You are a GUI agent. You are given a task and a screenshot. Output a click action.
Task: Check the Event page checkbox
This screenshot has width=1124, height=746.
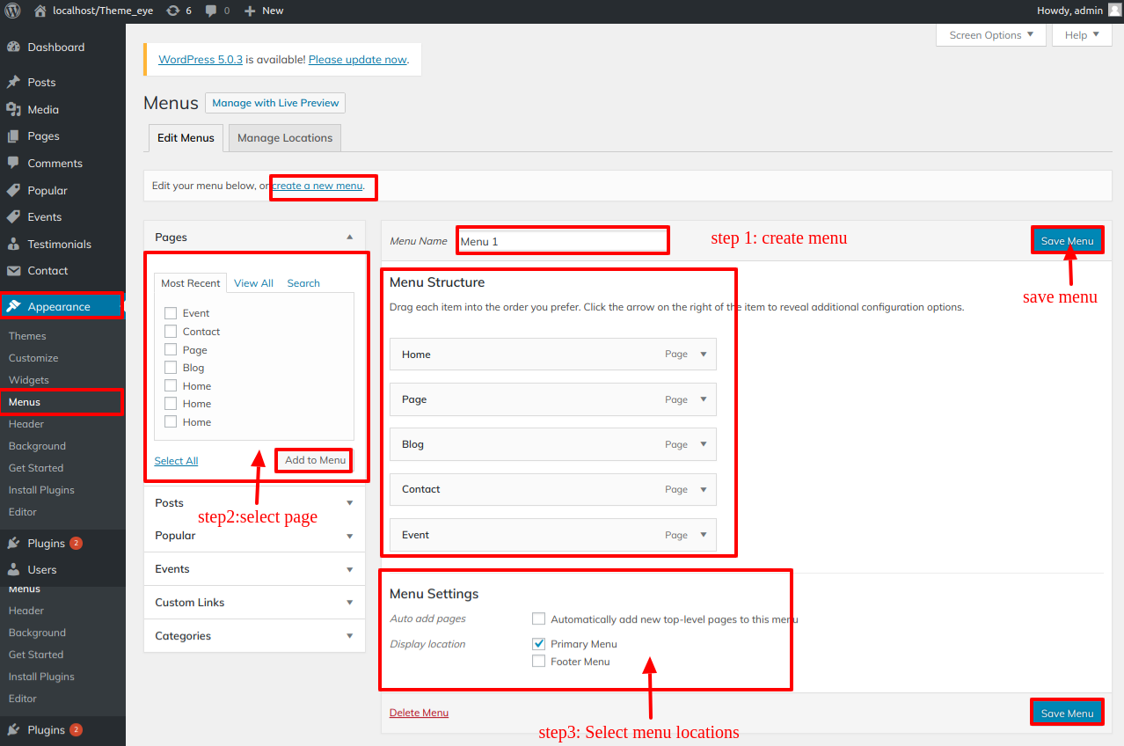pos(171,313)
